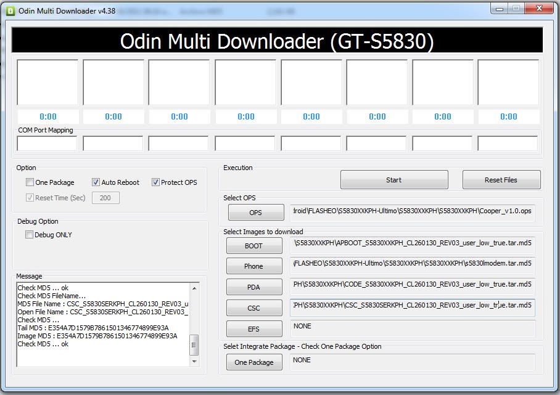560x395 pixels.
Task: Click the first device progress slot
Action: 47,83
